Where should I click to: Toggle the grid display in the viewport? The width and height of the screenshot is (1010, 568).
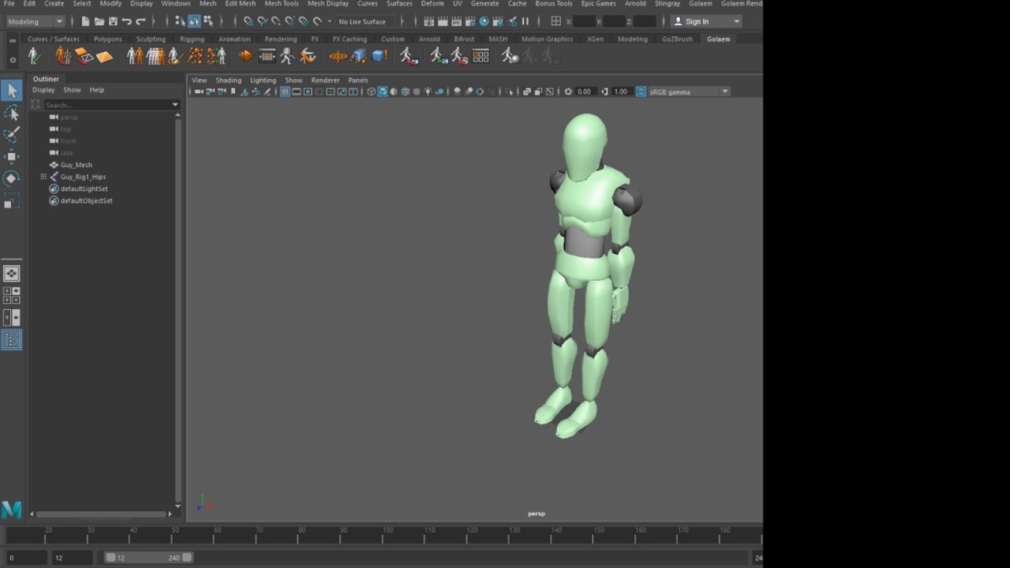point(285,92)
